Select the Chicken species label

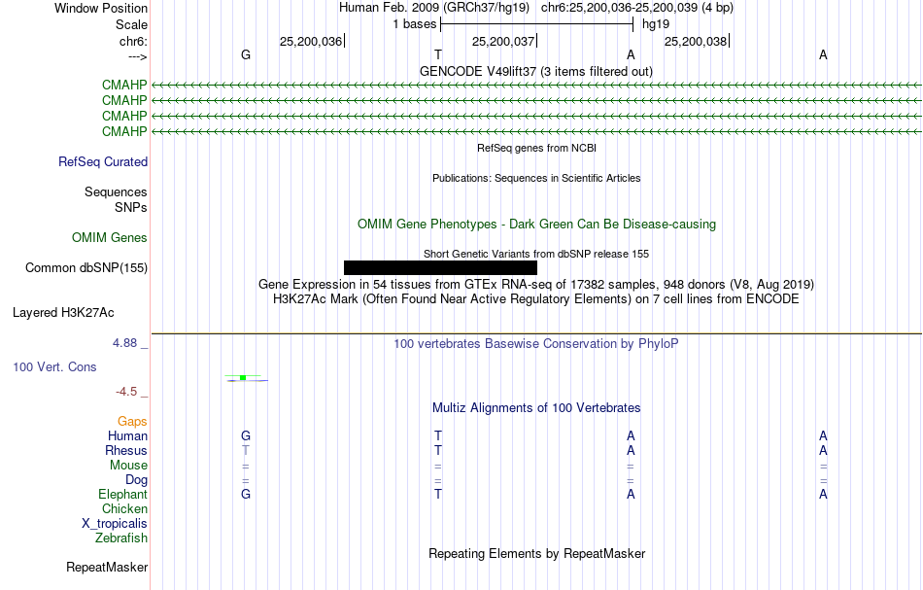[x=124, y=508]
